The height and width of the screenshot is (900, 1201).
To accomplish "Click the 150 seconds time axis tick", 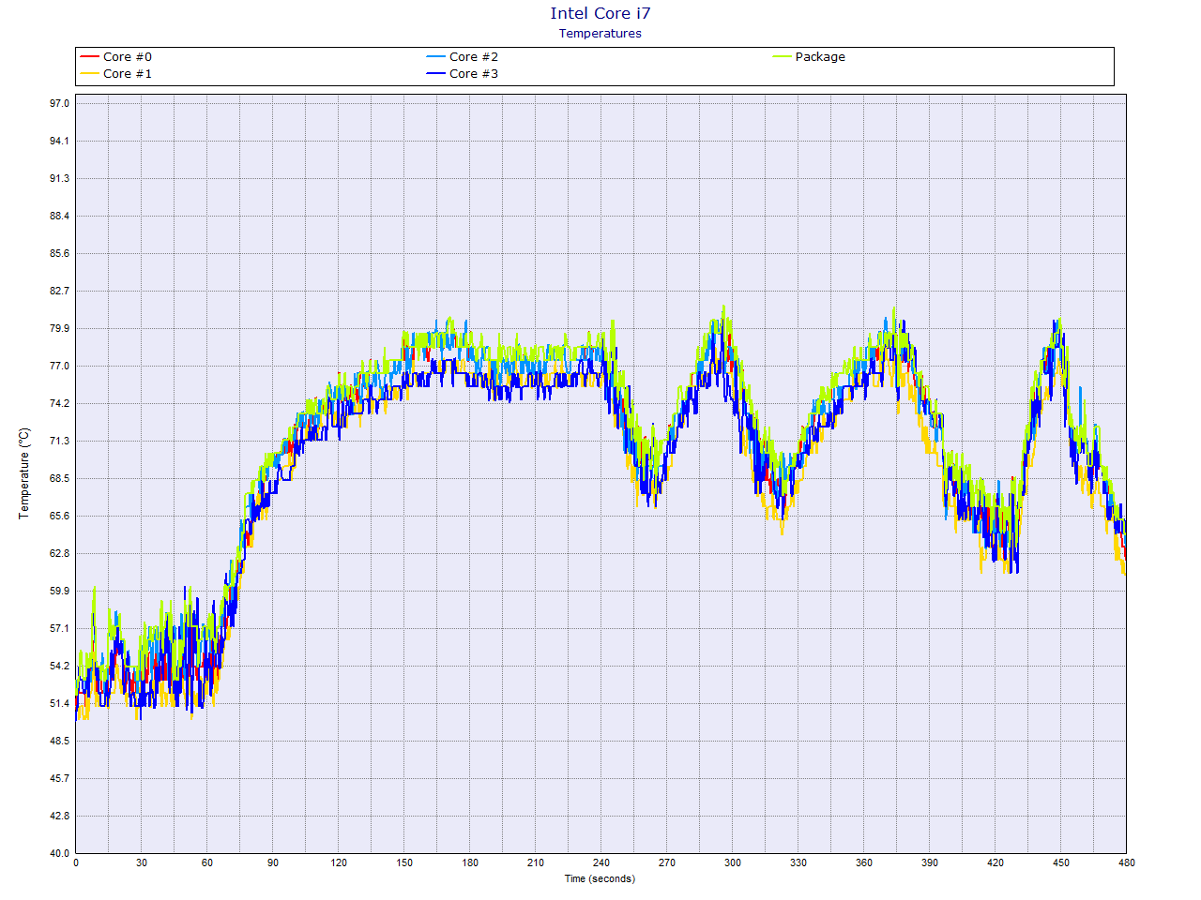I will pos(404,862).
